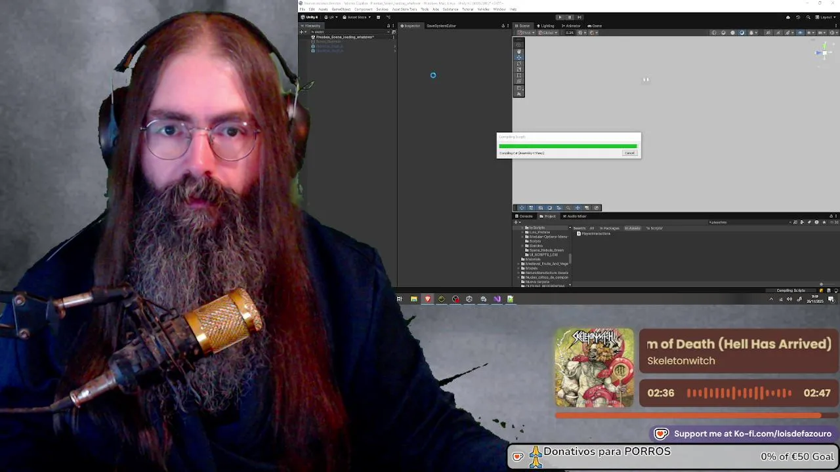Open the File menu
Screen dimensions: 840x472
pos(303,9)
